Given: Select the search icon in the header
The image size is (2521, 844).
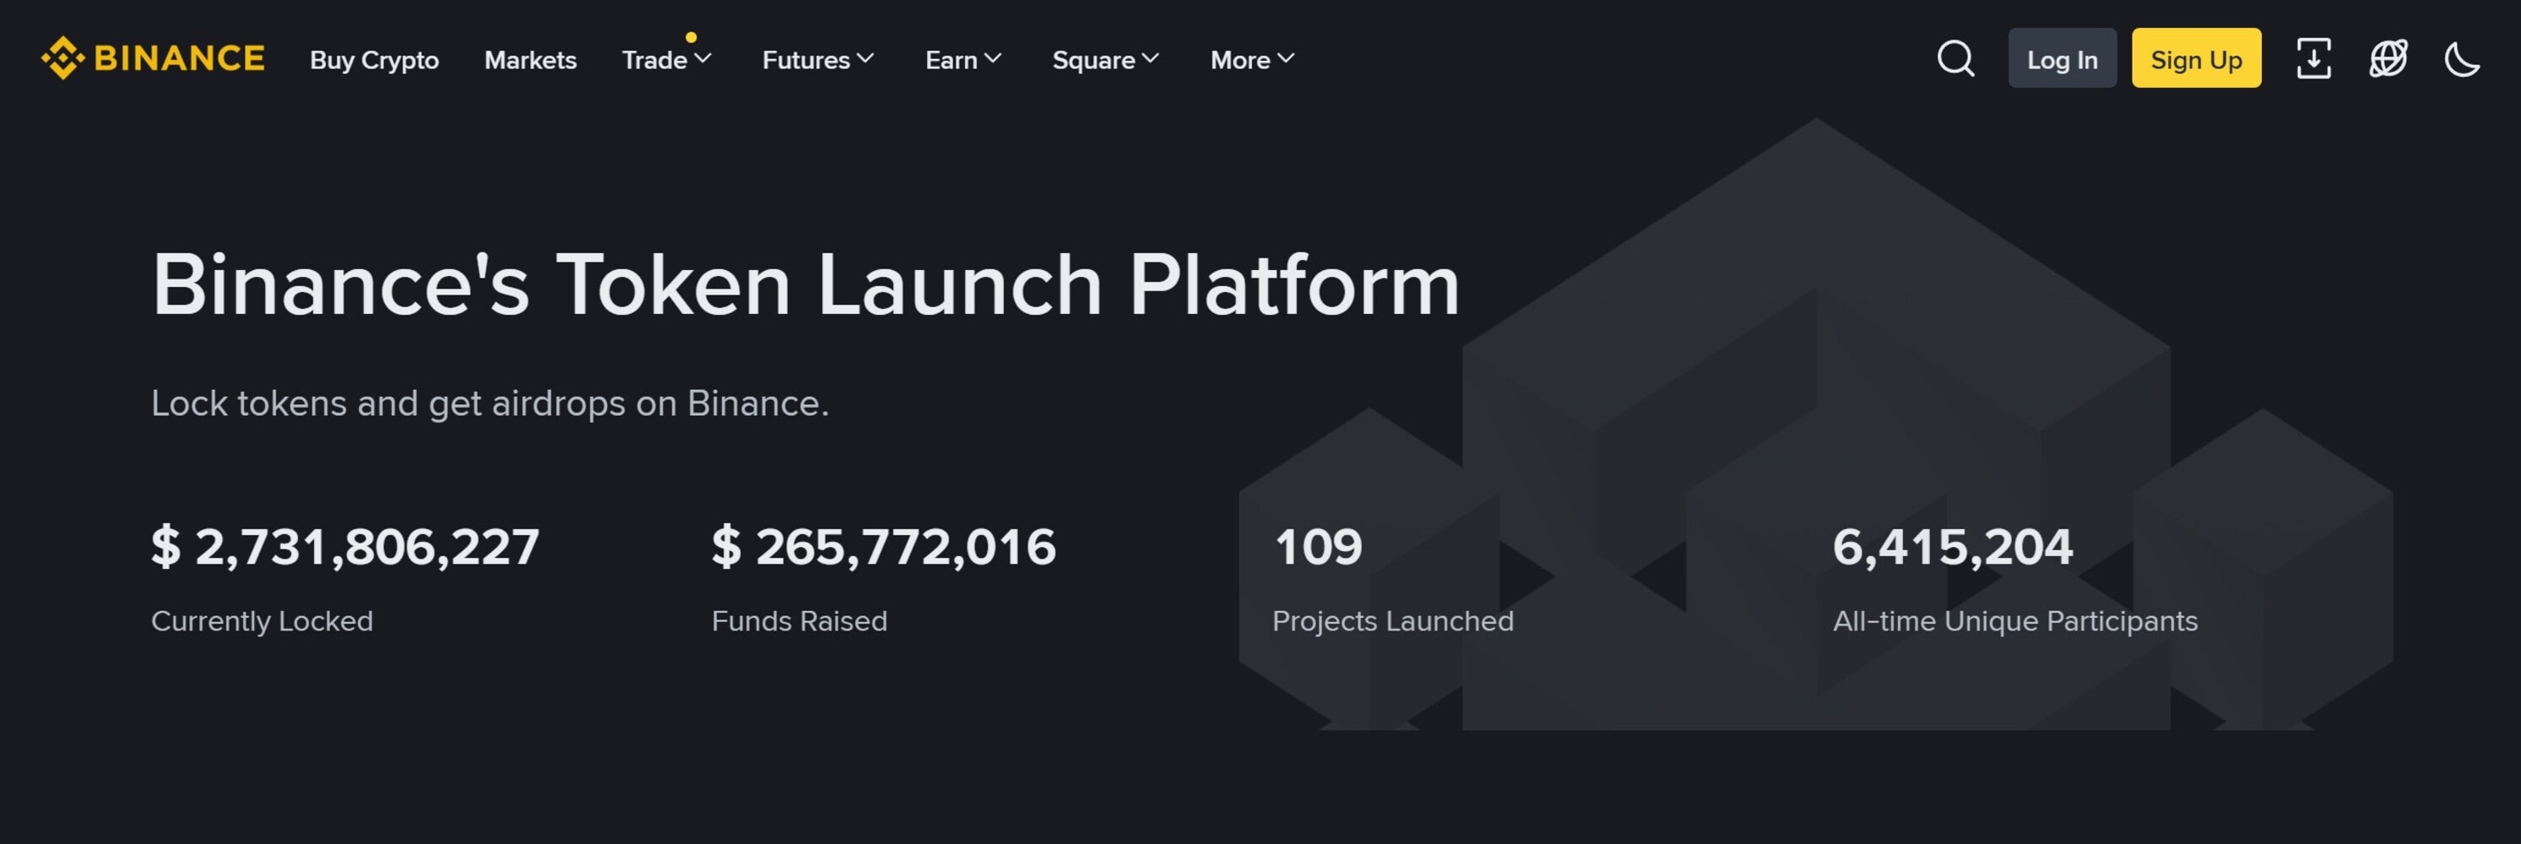Looking at the screenshot, I should (1955, 59).
